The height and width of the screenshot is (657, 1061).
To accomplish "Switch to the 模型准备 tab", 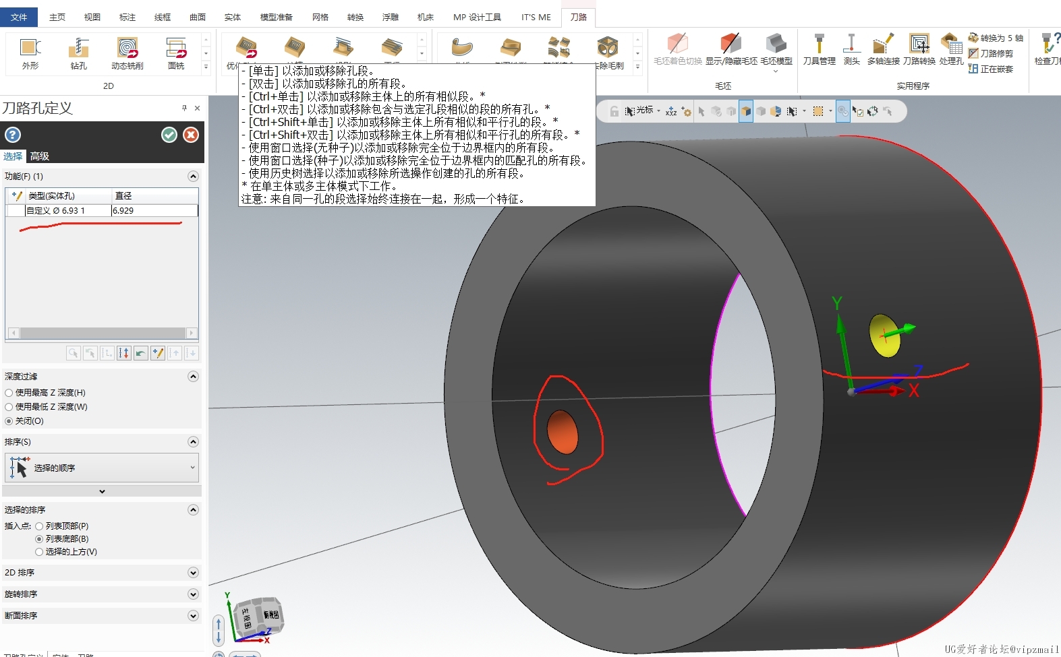I will point(277,17).
